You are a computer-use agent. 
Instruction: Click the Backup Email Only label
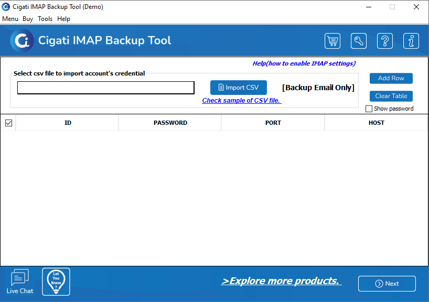tap(318, 88)
